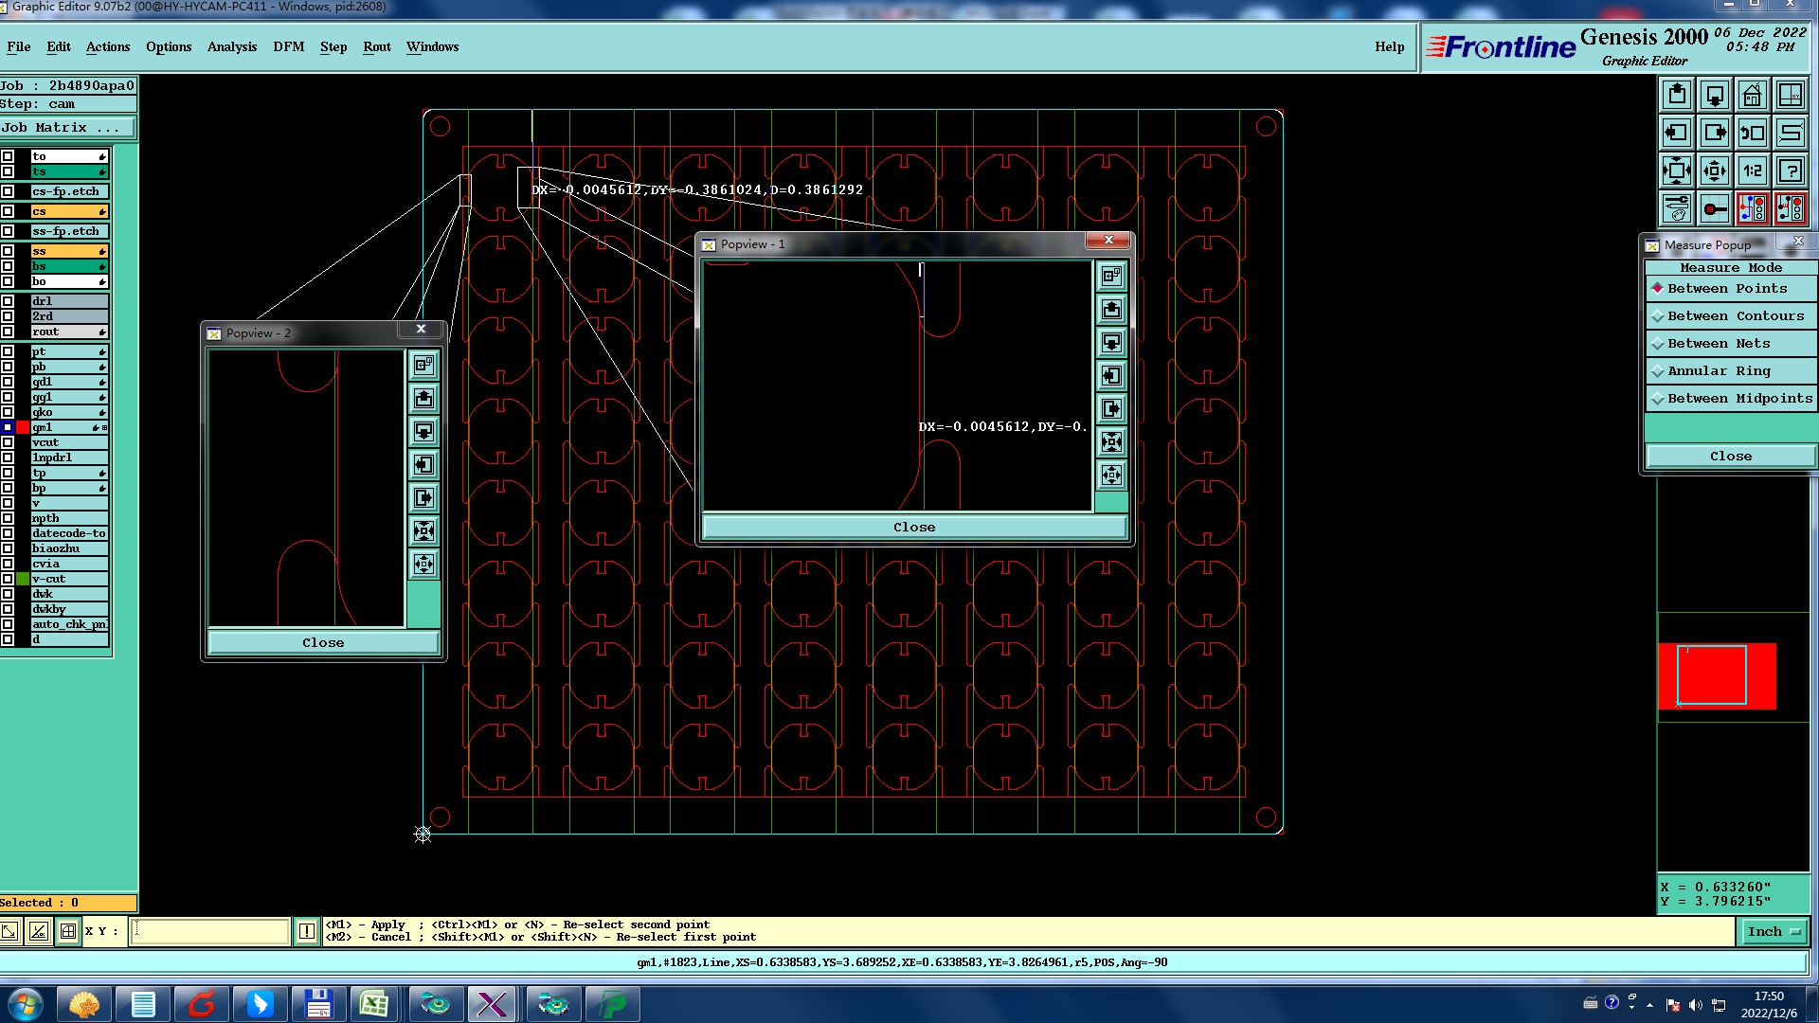Open the Analysis menu
Screen dimensions: 1819x1023
[231, 46]
